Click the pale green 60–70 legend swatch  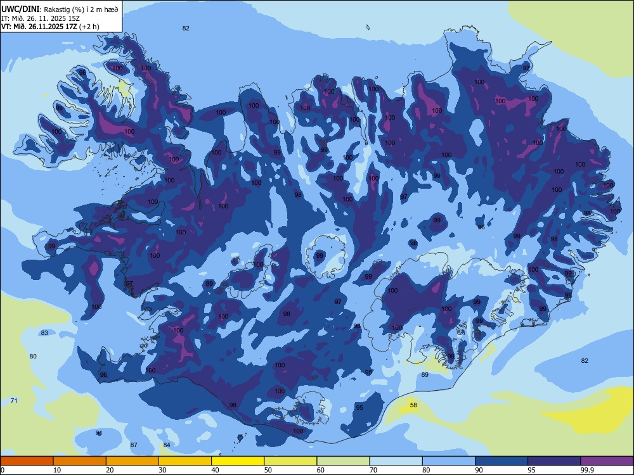click(x=343, y=461)
